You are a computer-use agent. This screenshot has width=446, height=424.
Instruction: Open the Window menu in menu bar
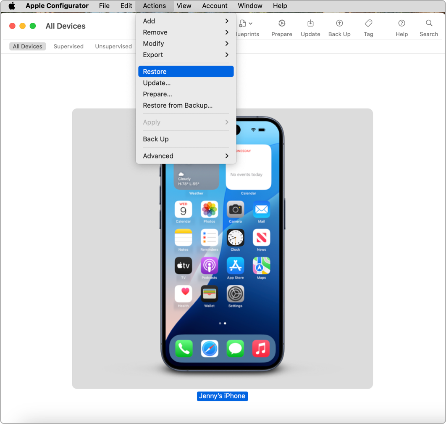point(250,6)
